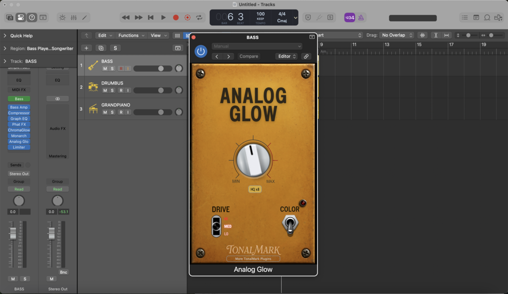
Task: Toggle the global Solo S button in track header
Action: click(115, 48)
